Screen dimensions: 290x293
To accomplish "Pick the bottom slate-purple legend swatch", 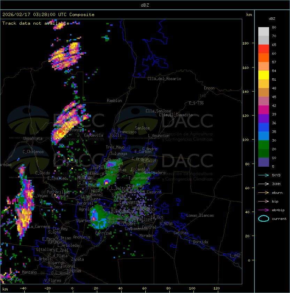I will pyautogui.click(x=264, y=162).
